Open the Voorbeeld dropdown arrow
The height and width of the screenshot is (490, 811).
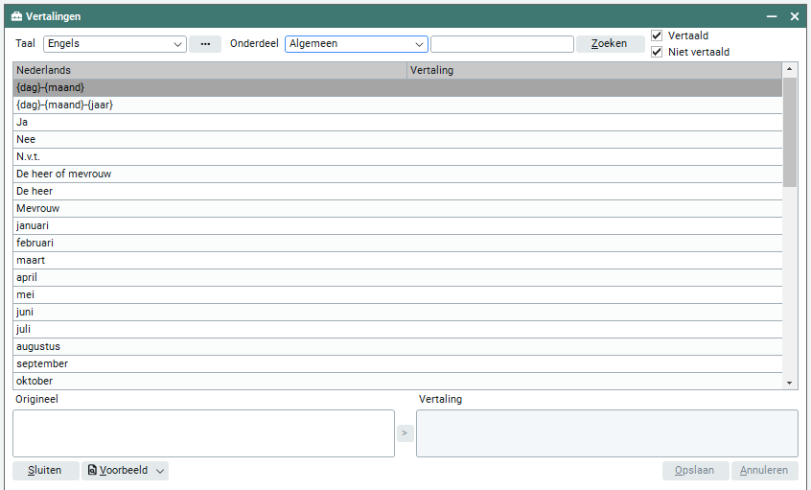(160, 471)
